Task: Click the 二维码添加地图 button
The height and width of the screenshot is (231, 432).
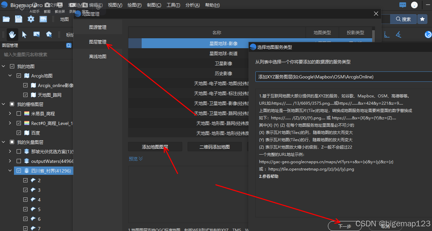Action: coord(215,147)
